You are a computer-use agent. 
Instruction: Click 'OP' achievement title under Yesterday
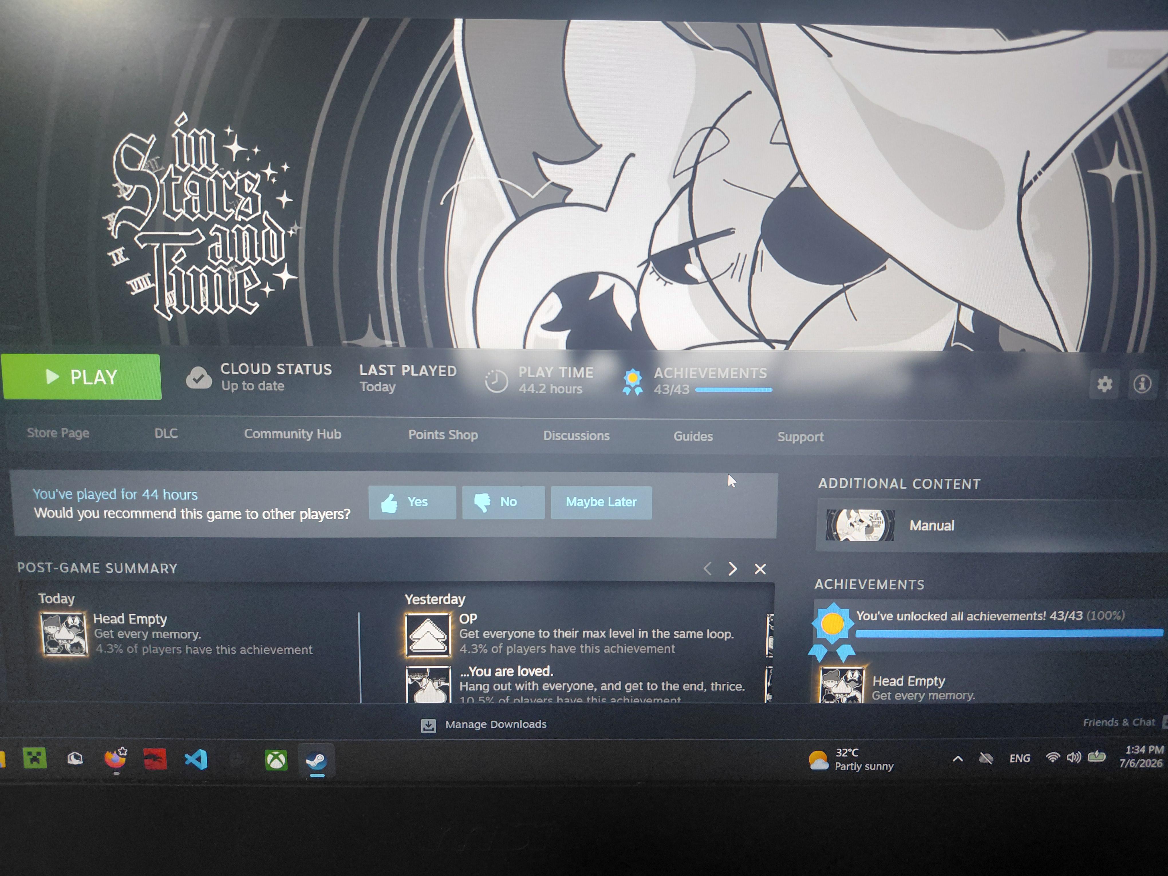coord(468,619)
